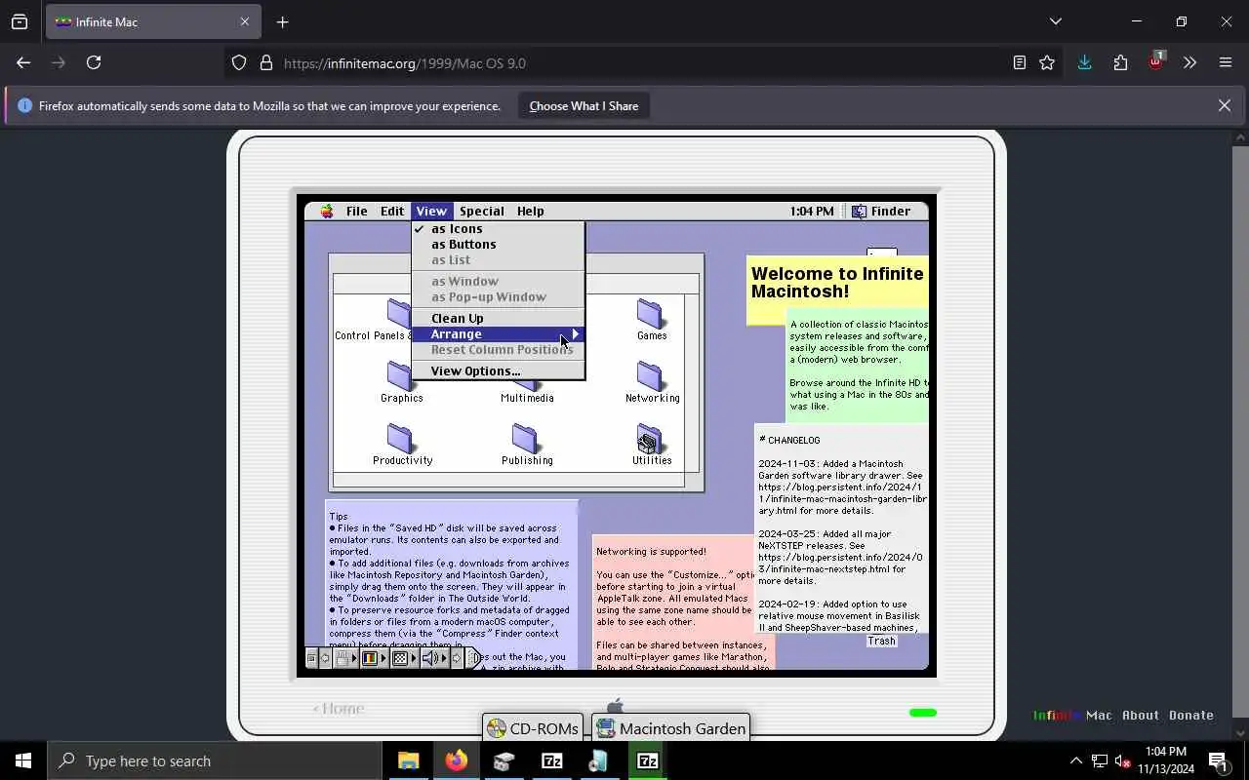The height and width of the screenshot is (780, 1249).
Task: Open the CD-ROMs drawer button
Action: (534, 728)
